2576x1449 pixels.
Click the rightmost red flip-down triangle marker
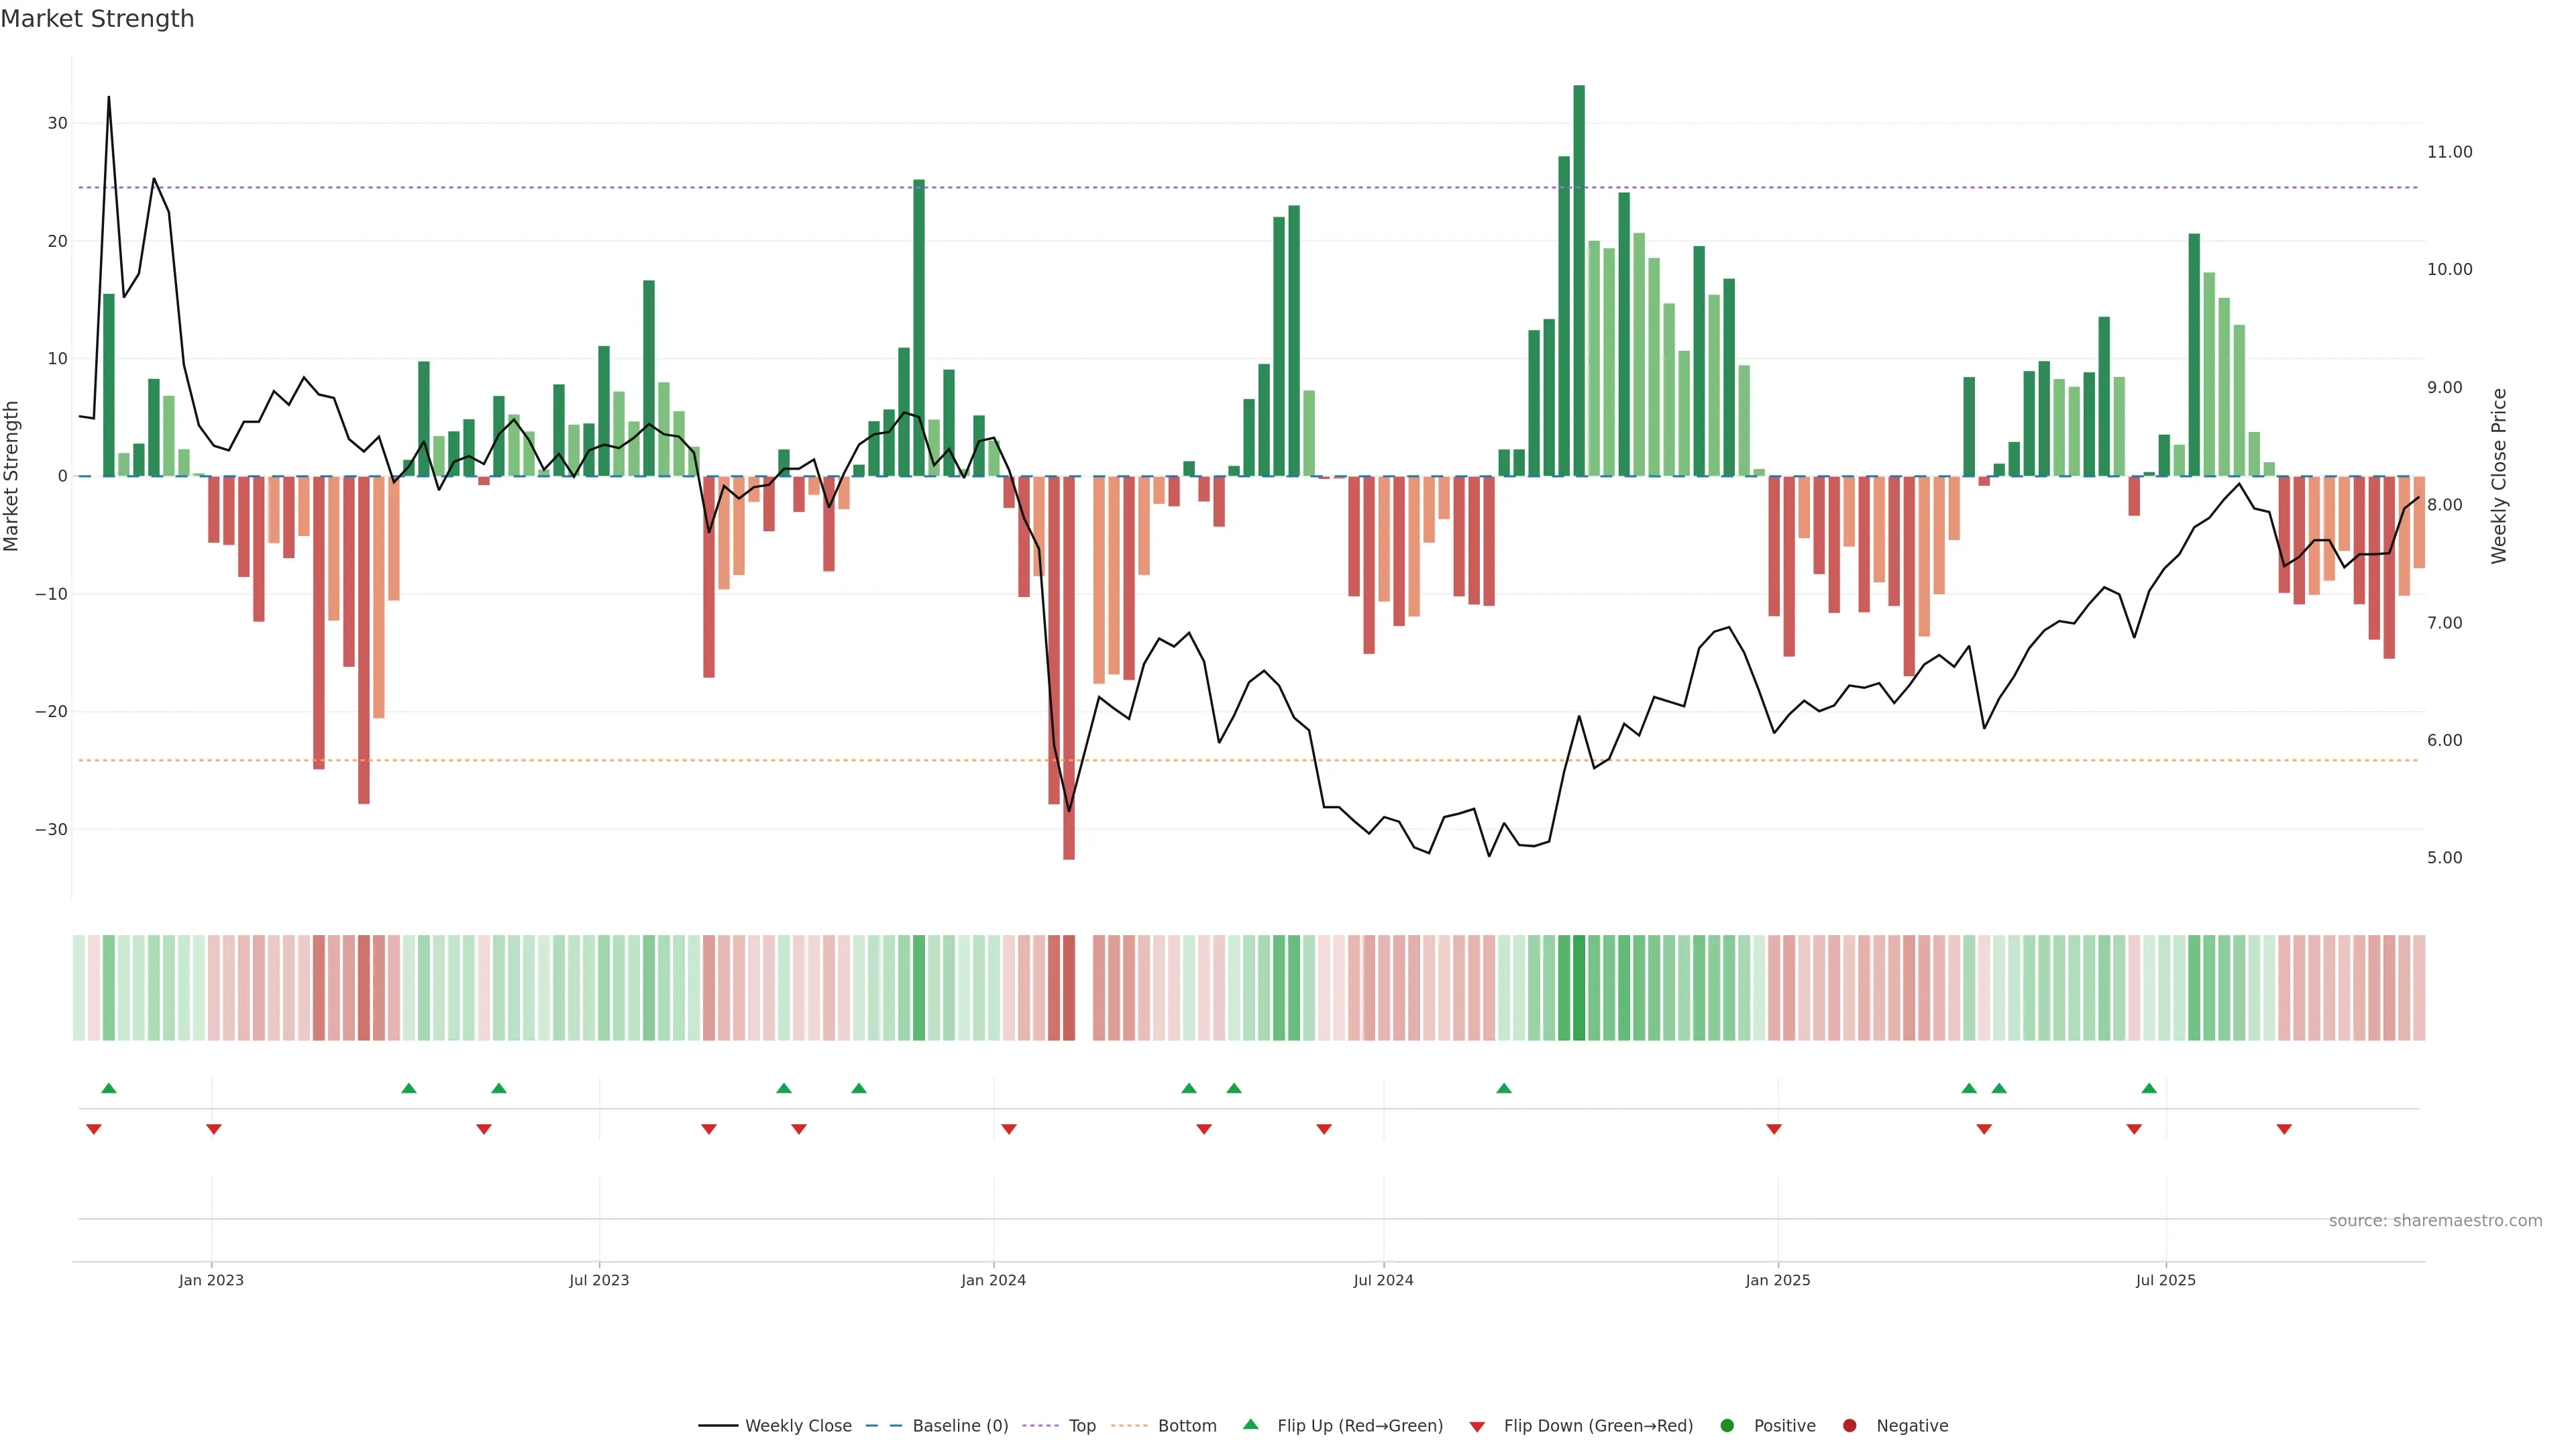click(x=2284, y=1129)
